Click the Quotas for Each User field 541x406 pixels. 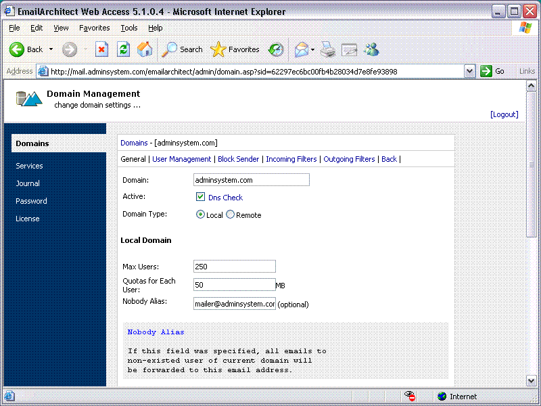point(234,285)
